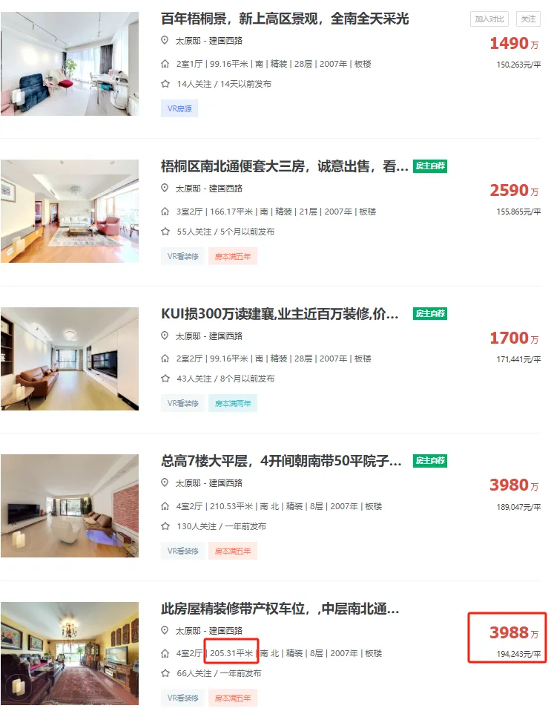Open listing 百年梧桐景，新上高区景观

point(285,19)
